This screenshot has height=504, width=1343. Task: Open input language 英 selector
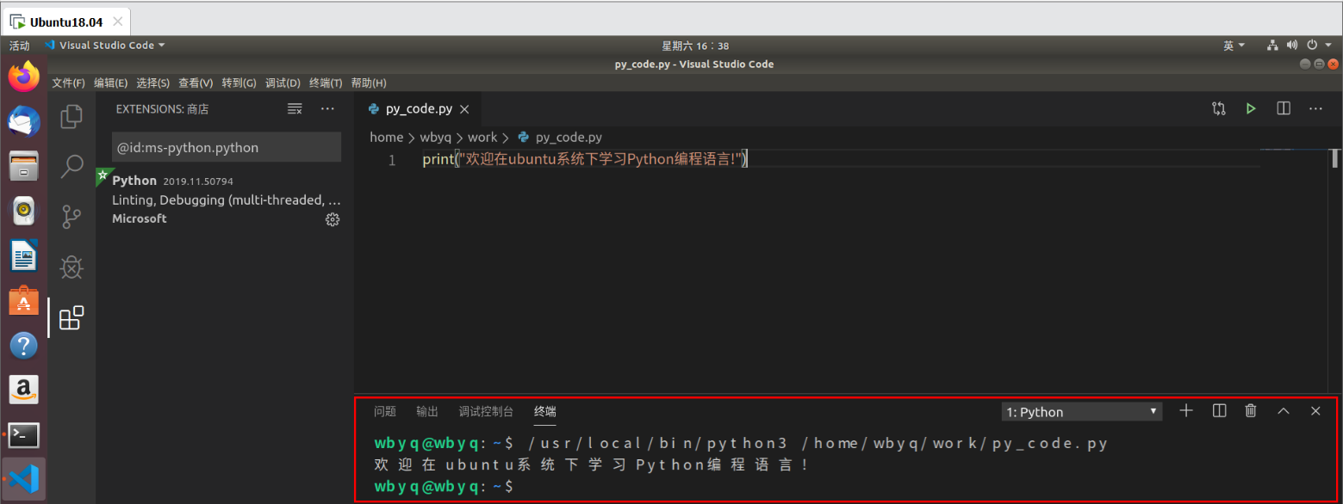tap(1234, 46)
